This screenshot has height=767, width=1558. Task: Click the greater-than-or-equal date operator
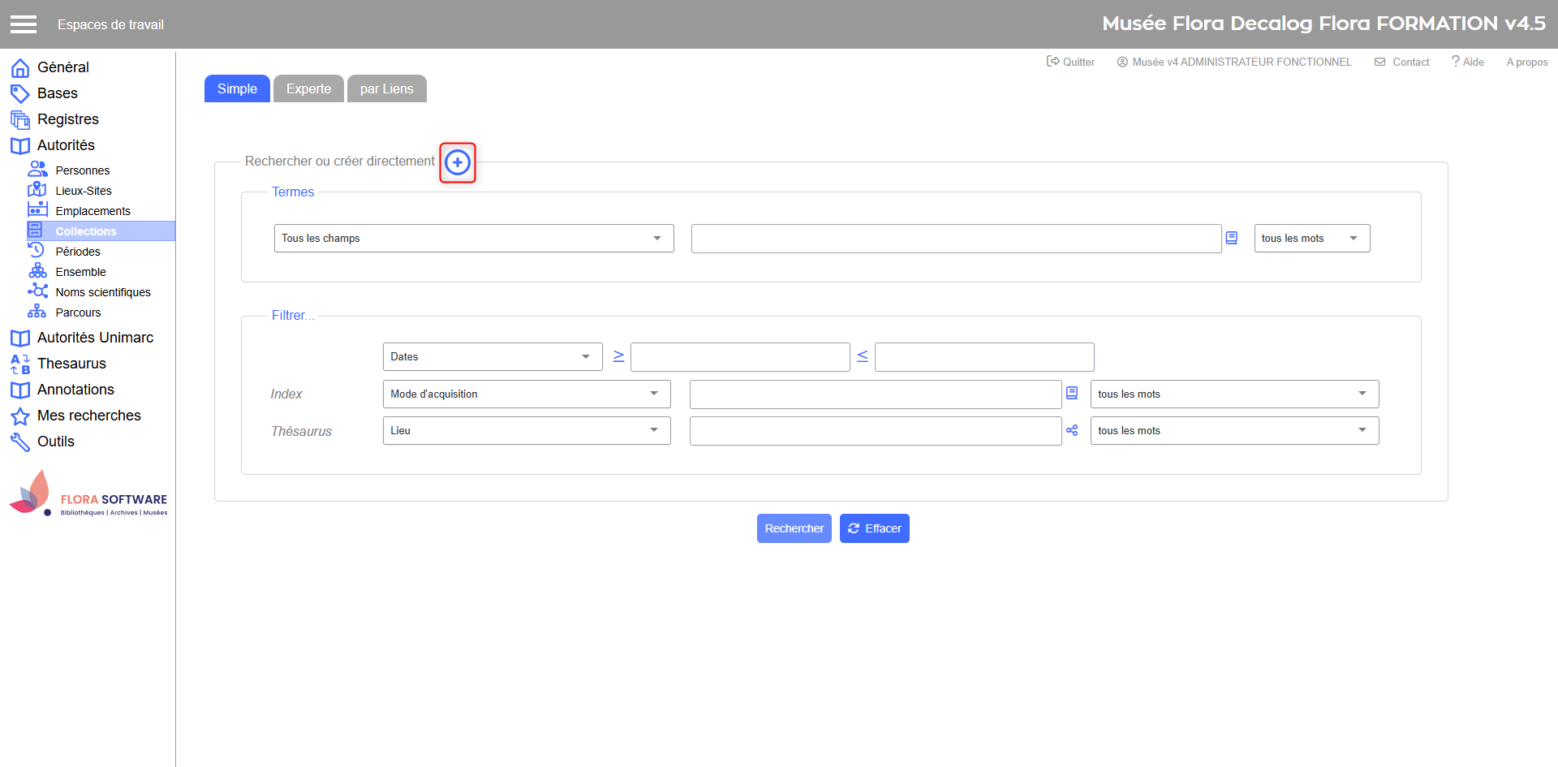618,356
